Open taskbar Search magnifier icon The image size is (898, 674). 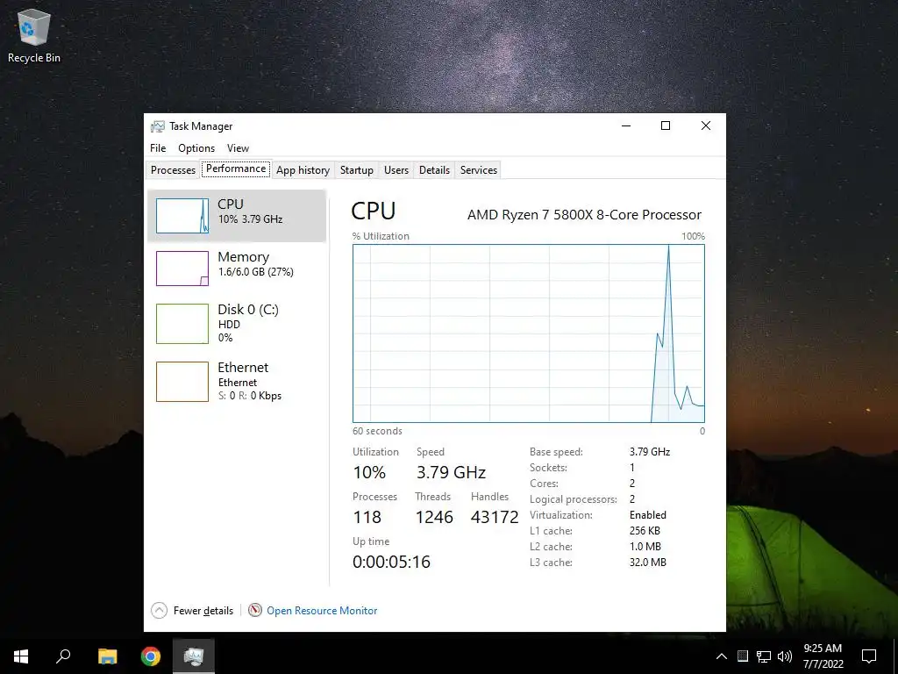63,656
